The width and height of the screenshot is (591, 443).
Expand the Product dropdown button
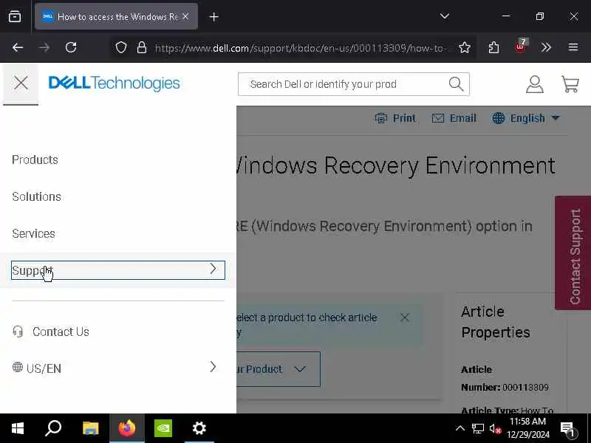coord(279,369)
